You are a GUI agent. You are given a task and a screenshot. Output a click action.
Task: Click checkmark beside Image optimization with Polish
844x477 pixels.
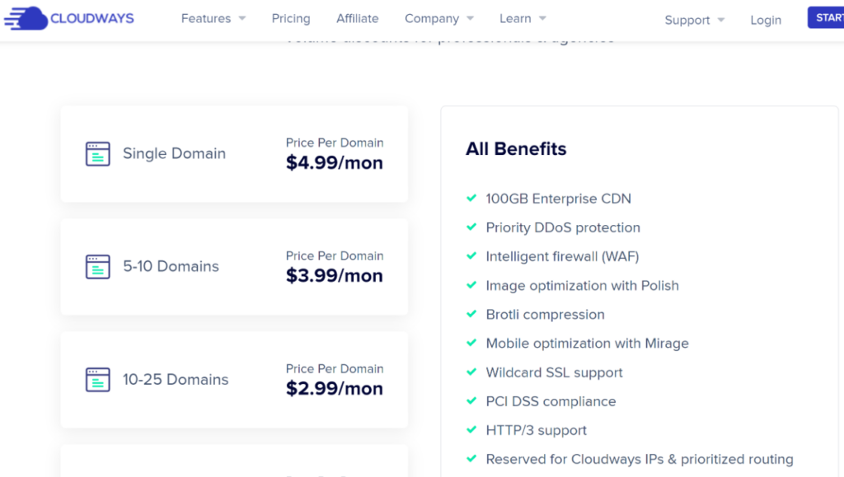tap(471, 285)
